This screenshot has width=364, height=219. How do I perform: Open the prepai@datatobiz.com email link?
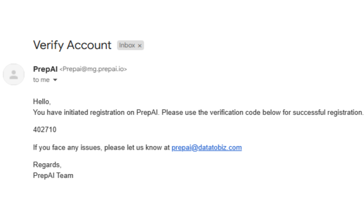point(206,147)
